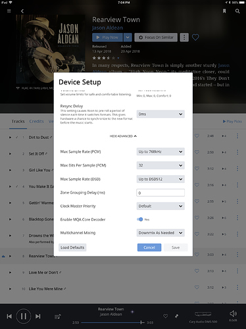Open bookmarks from the top bar

[224, 11]
